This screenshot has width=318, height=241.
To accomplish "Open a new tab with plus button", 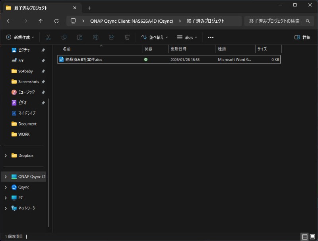I will point(89,8).
